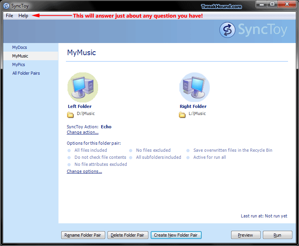Click 'Save overwritten files in the Recycle Bin'
The image size is (299, 246).
(233, 150)
